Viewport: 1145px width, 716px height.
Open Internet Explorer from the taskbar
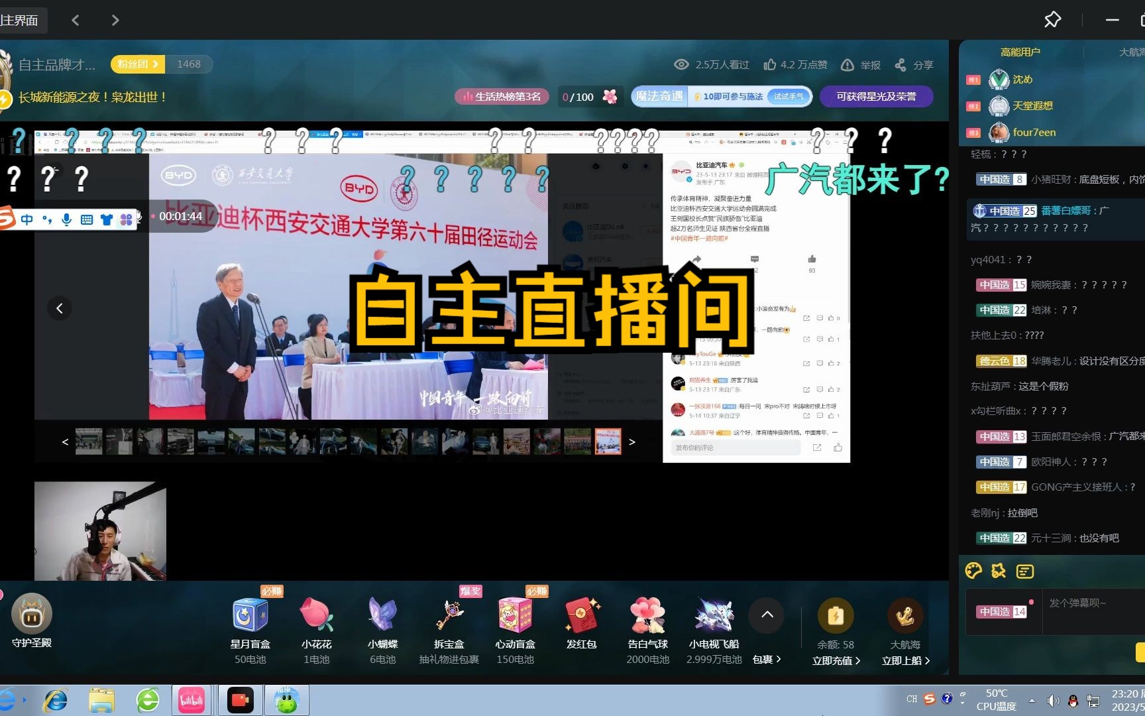(x=56, y=700)
